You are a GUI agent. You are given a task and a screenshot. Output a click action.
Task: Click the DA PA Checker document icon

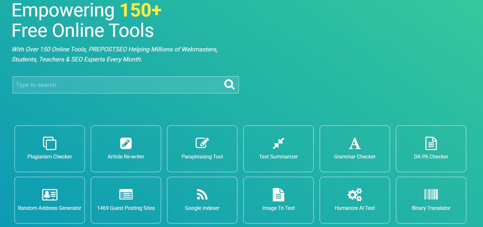431,143
